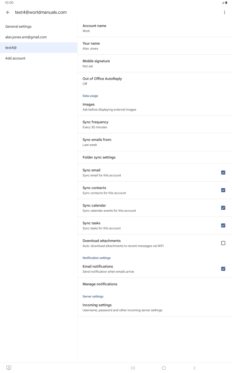Turn off the Sync tasks checkbox

click(x=223, y=225)
